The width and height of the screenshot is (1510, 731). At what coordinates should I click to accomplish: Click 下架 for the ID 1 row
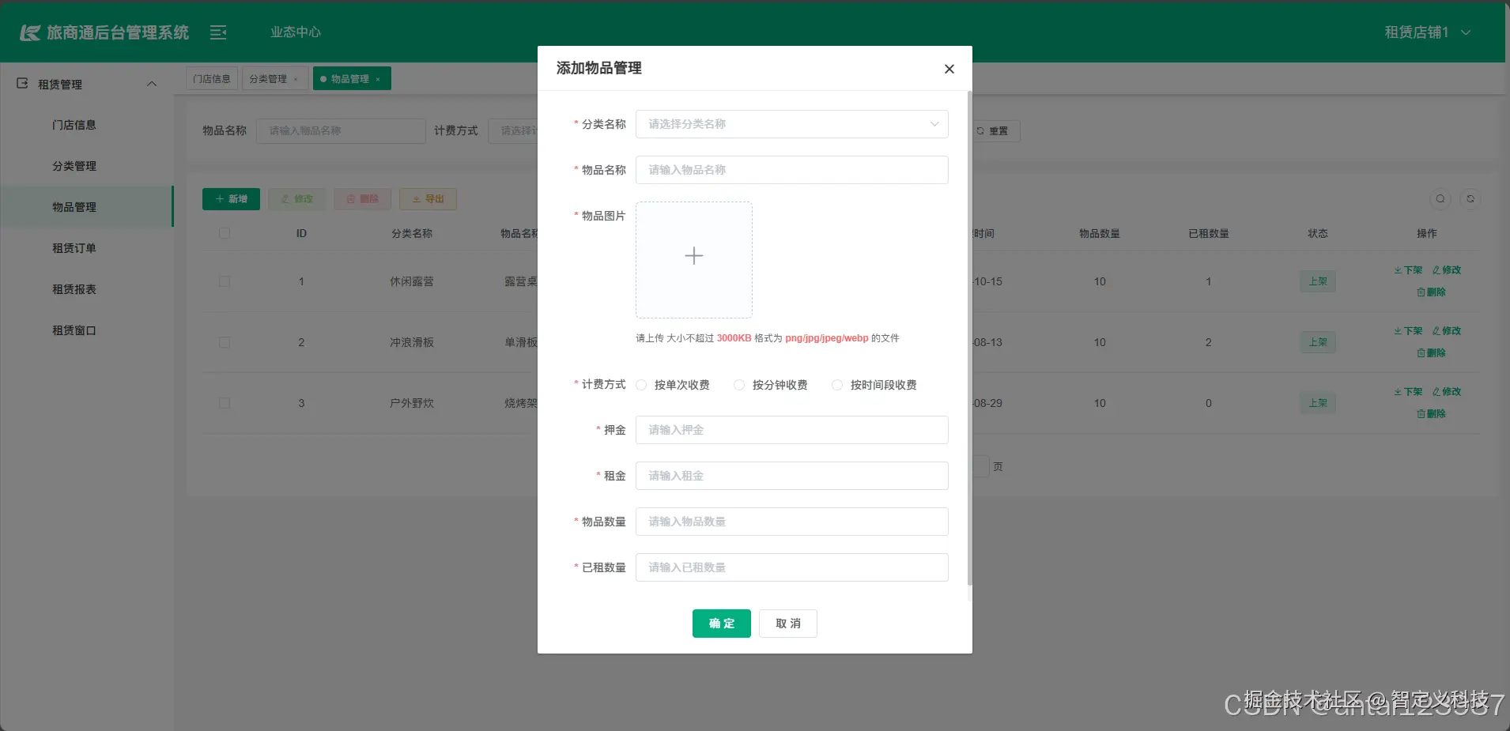point(1408,270)
